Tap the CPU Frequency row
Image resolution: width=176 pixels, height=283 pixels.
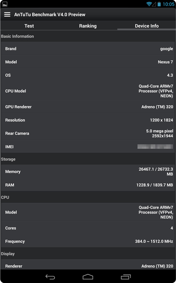click(88, 241)
